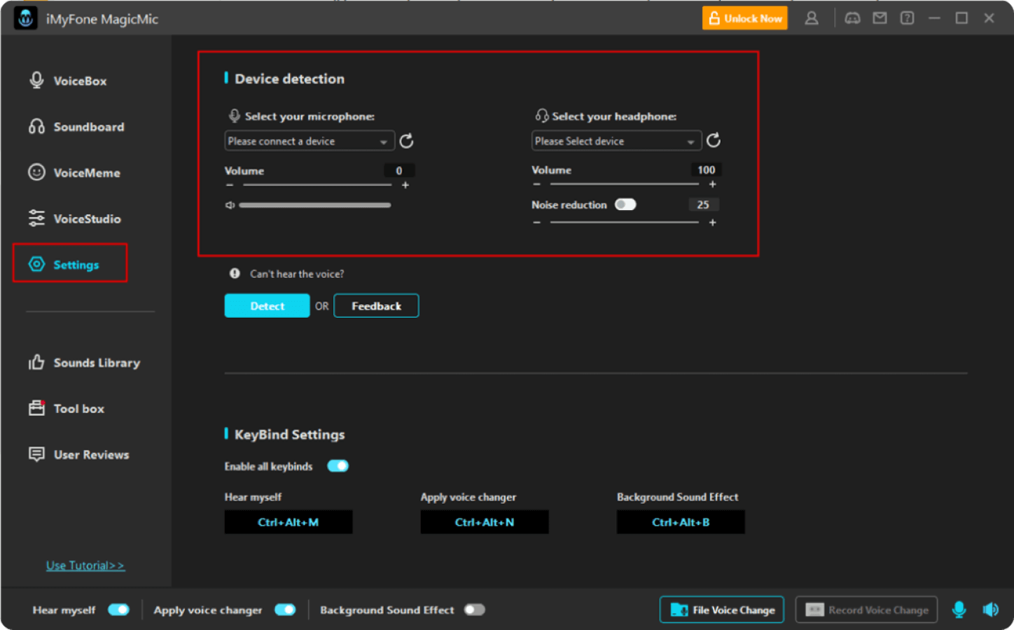Click the iMyFone MagicMic logo icon
Screen dimensions: 1014x630
point(26,18)
